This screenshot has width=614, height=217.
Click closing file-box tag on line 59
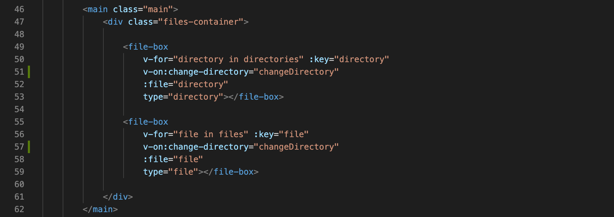pos(231,172)
